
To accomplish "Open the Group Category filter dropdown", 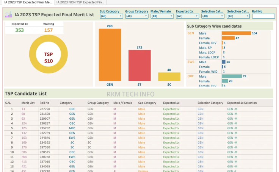I will pos(136,16).
